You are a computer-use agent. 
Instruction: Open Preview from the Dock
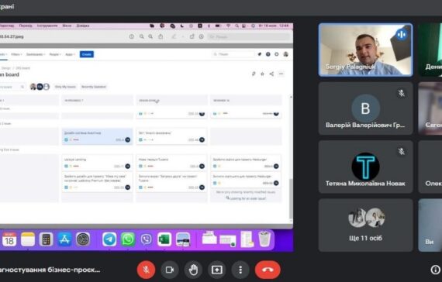pyautogui.click(x=183, y=239)
